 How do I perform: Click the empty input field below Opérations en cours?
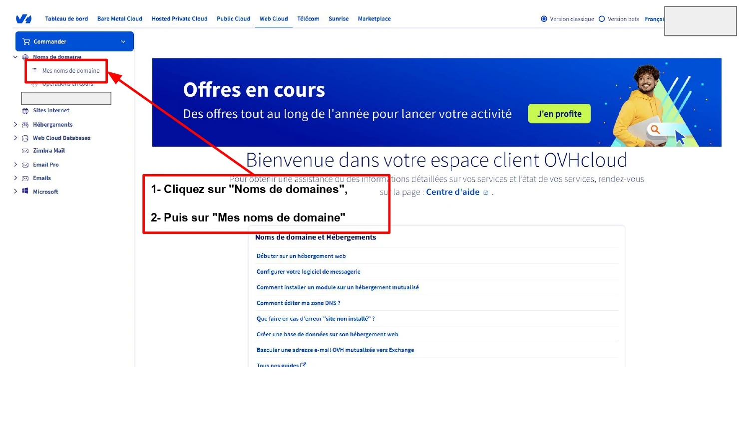[x=66, y=98]
